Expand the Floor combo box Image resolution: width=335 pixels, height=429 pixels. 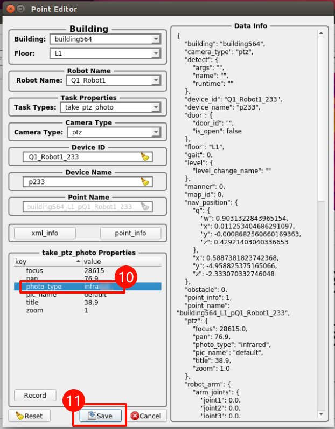(156, 53)
